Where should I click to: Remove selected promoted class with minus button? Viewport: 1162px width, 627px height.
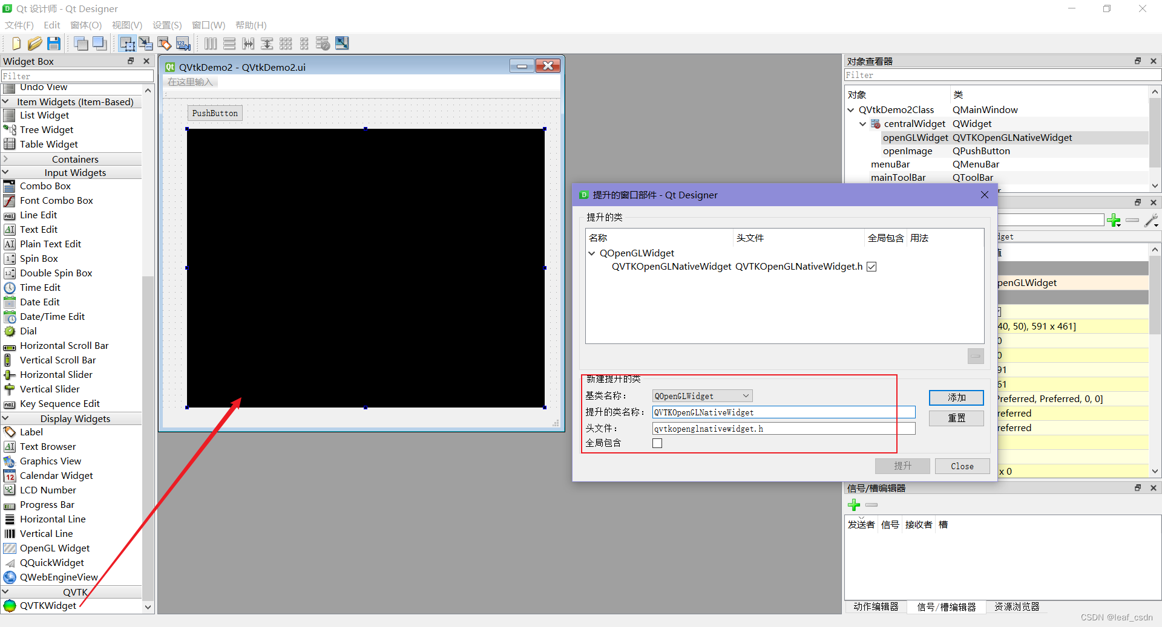[x=976, y=356]
